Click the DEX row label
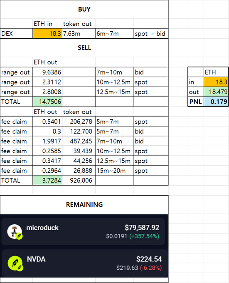This screenshot has width=229, height=283. tap(16, 34)
